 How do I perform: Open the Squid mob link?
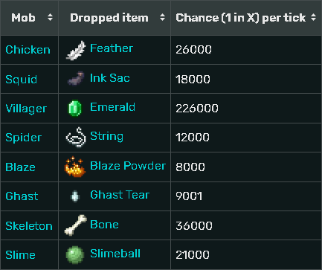[x=22, y=80]
